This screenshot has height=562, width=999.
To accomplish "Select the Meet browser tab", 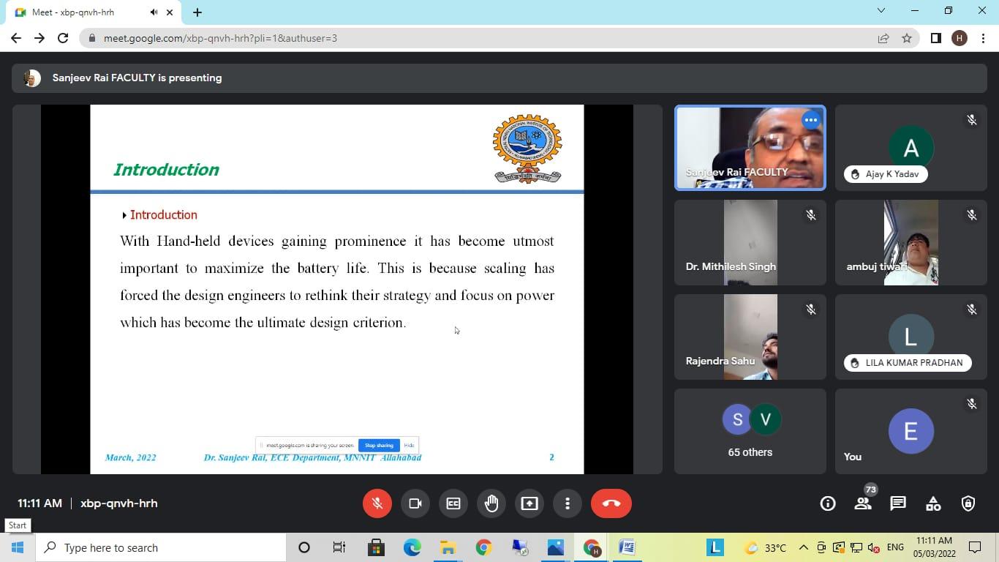I will click(x=88, y=12).
